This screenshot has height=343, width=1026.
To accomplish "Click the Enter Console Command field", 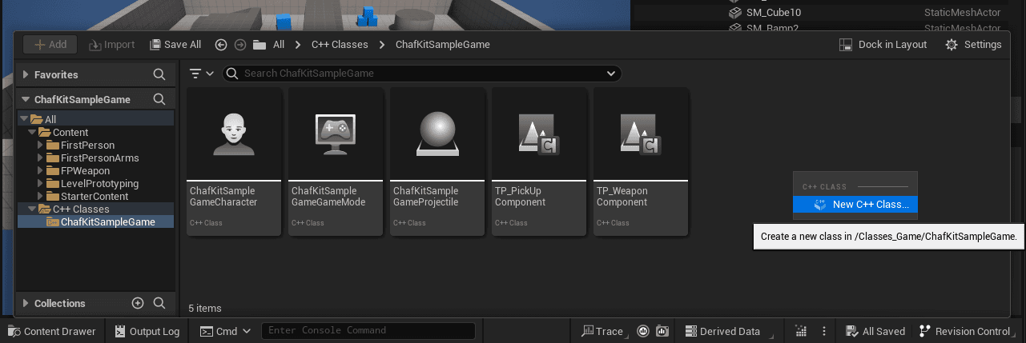I will coord(368,331).
